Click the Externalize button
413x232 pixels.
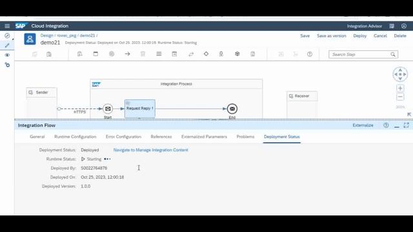pyautogui.click(x=363, y=125)
